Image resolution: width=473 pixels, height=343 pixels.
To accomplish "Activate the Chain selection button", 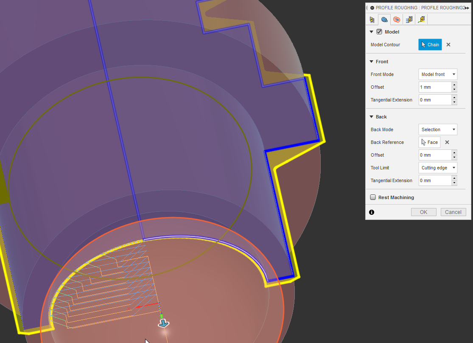I will 430,45.
